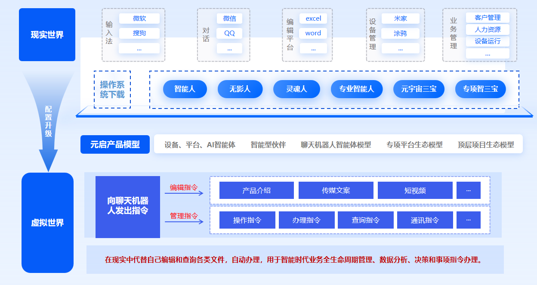The image size is (537, 285).
Task: Open the 产品介绍 tile
Action: click(x=256, y=190)
